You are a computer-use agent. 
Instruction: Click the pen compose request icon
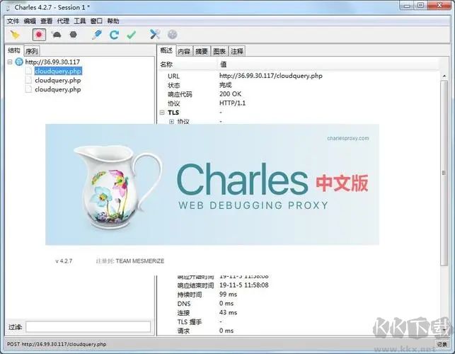coord(97,35)
